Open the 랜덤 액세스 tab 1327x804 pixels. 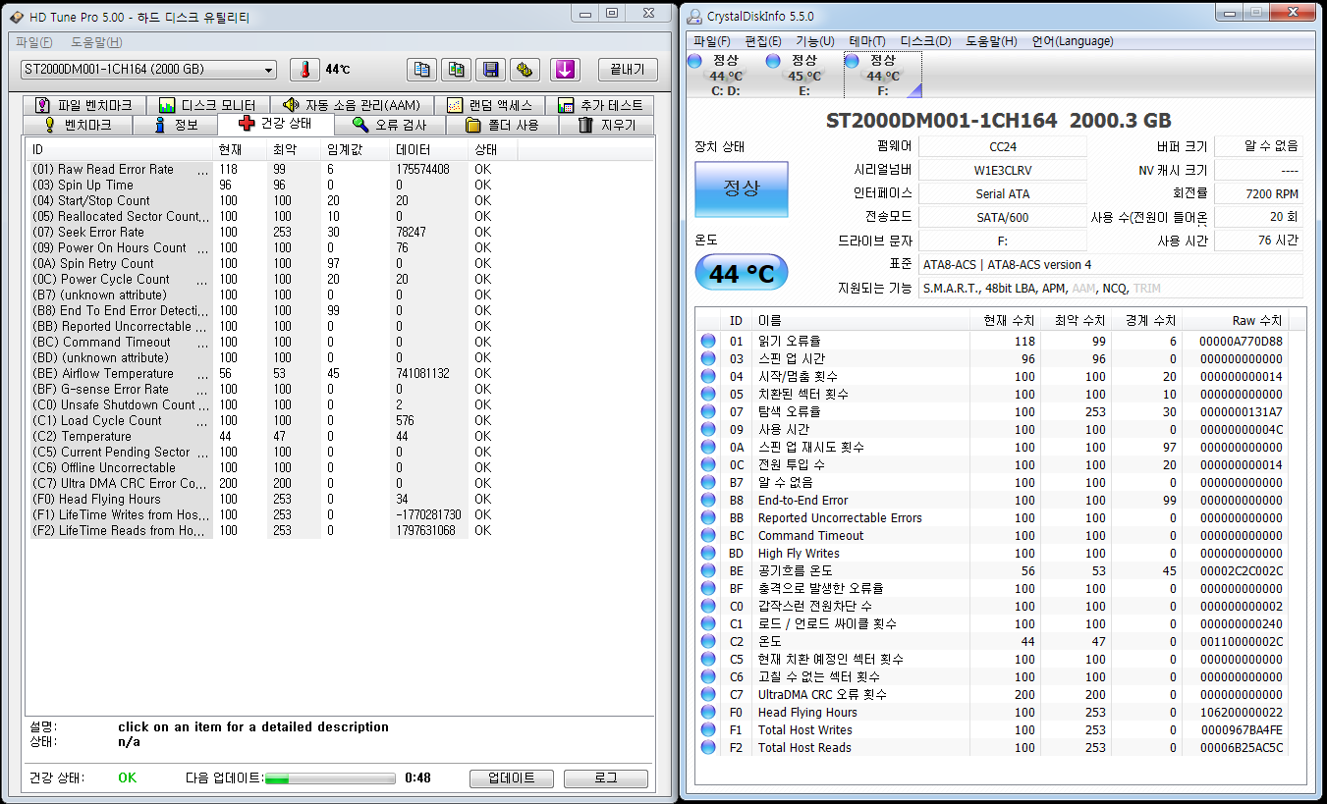tap(490, 105)
